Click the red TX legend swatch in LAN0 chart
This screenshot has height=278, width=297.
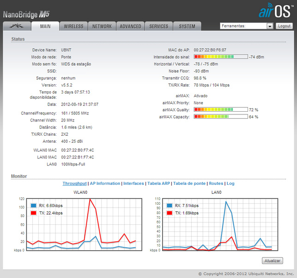[170, 213]
